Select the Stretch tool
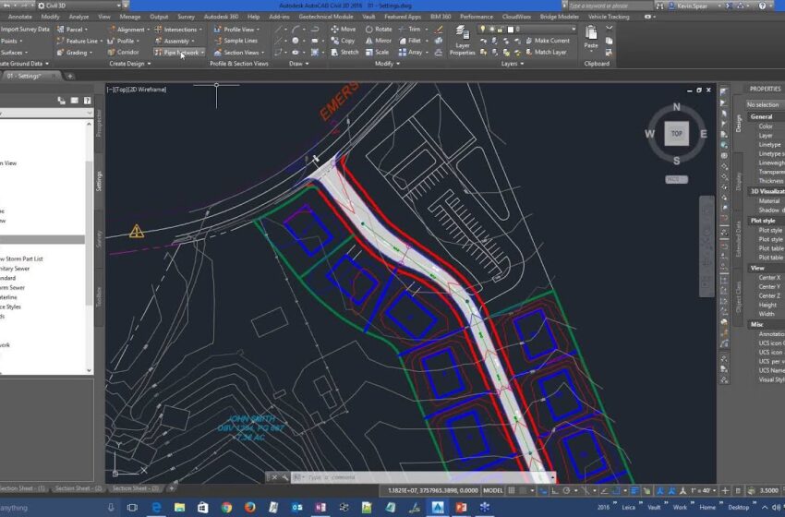Viewport: 785px width, 517px height. (x=344, y=53)
